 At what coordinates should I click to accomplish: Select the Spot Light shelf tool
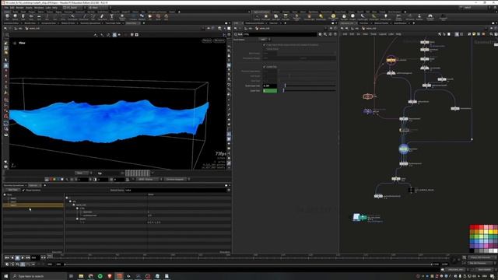click(x=275, y=17)
